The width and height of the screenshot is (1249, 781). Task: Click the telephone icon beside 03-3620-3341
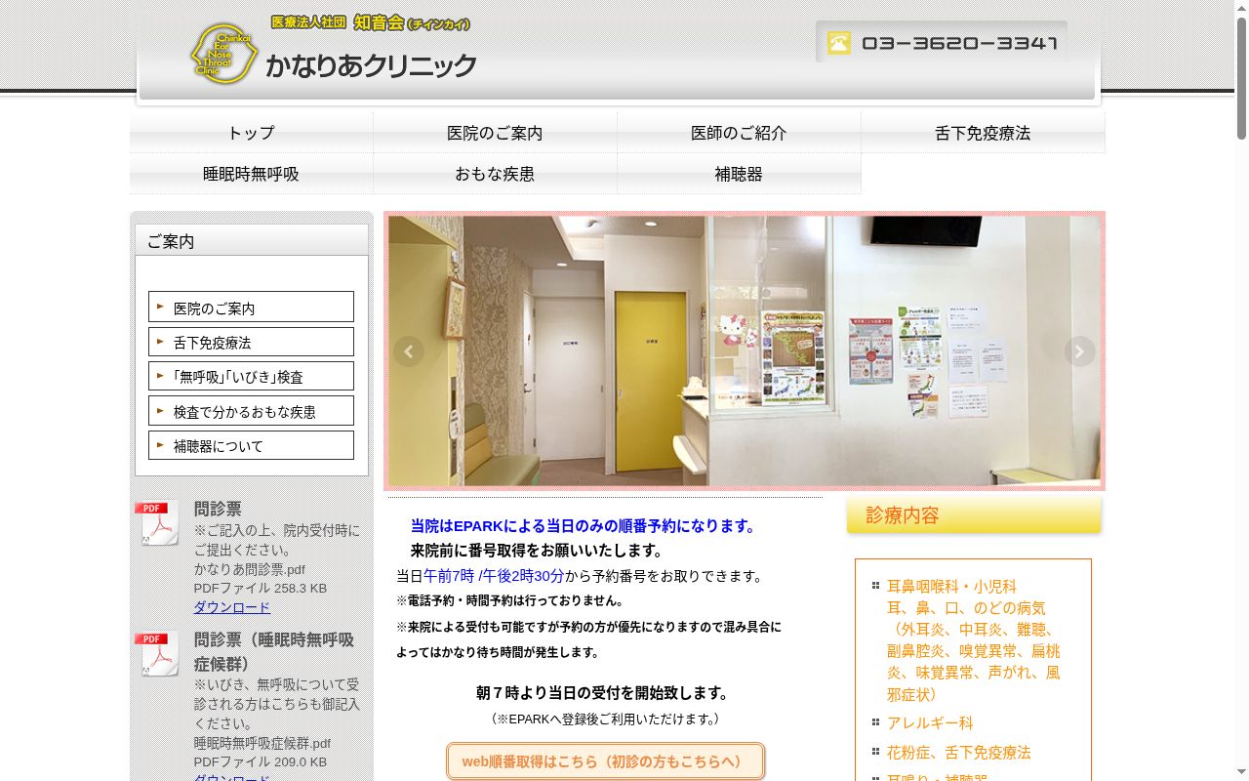pyautogui.click(x=839, y=43)
